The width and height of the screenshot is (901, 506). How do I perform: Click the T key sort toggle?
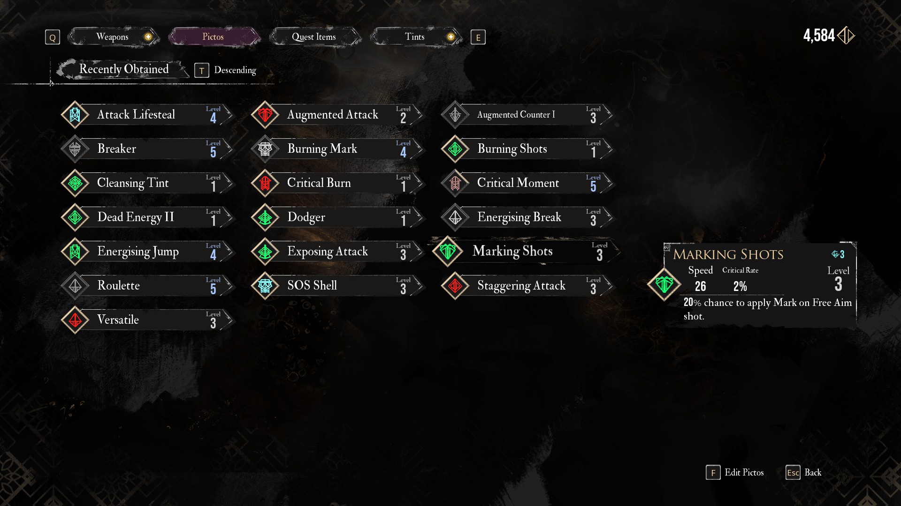pos(202,71)
